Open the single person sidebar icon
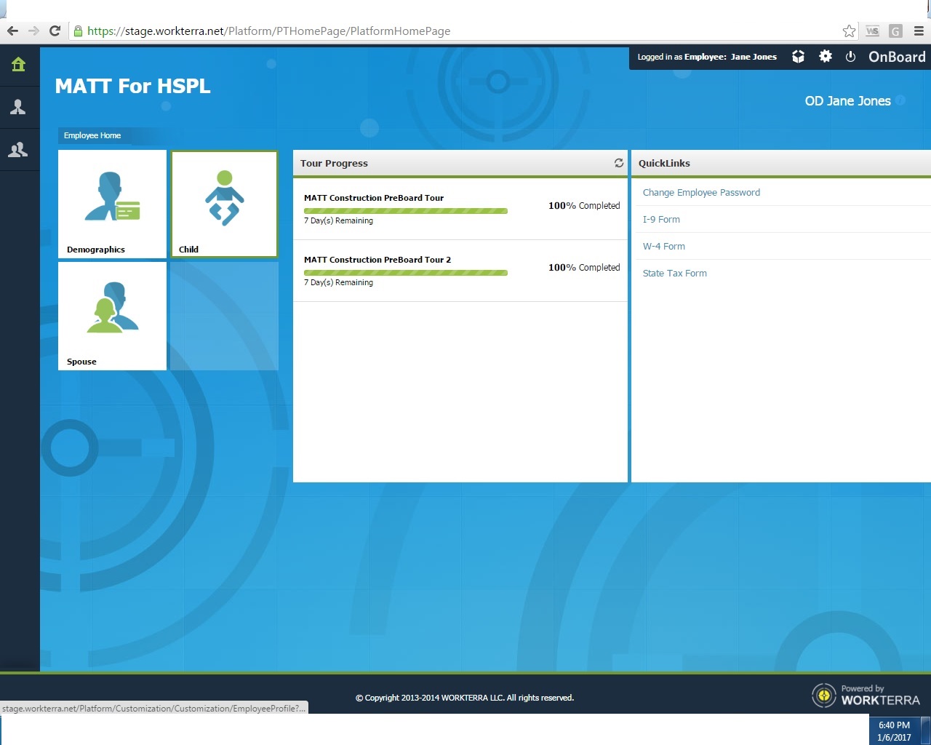This screenshot has height=745, width=931. 18,108
